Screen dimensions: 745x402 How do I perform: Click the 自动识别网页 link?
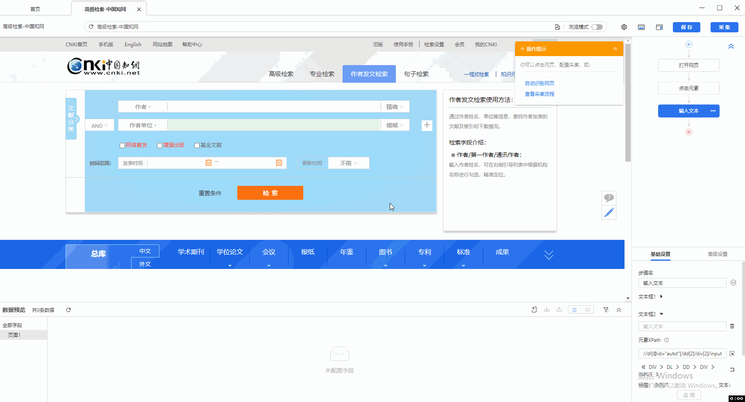[539, 84]
